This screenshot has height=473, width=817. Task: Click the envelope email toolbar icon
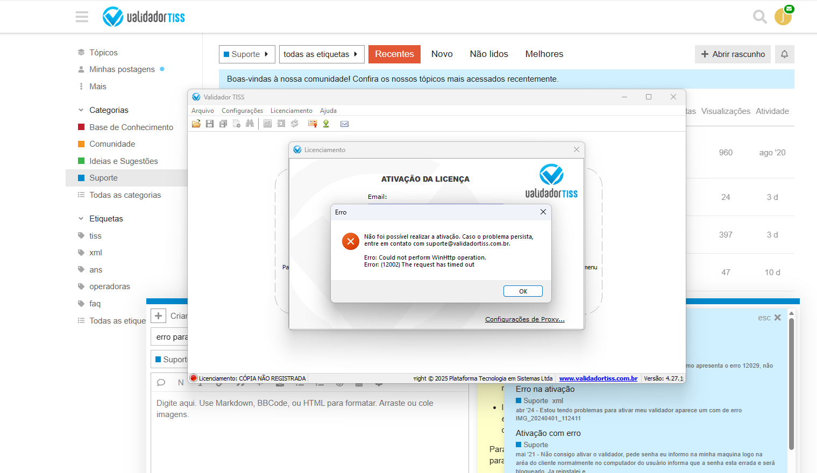click(x=345, y=124)
